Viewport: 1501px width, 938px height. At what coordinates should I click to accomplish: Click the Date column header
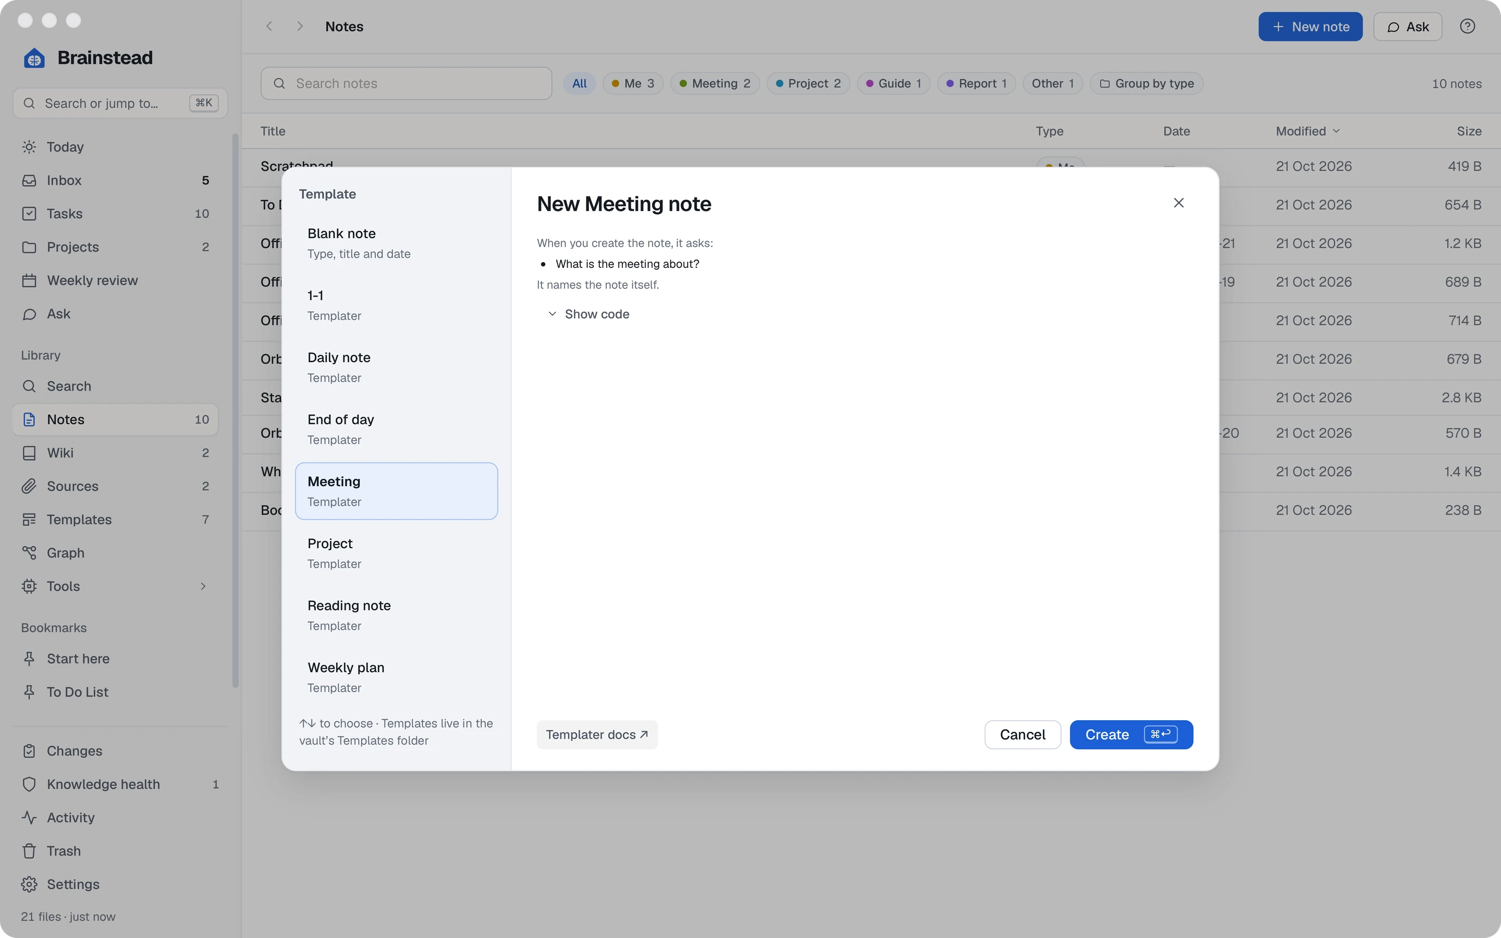(x=1176, y=131)
